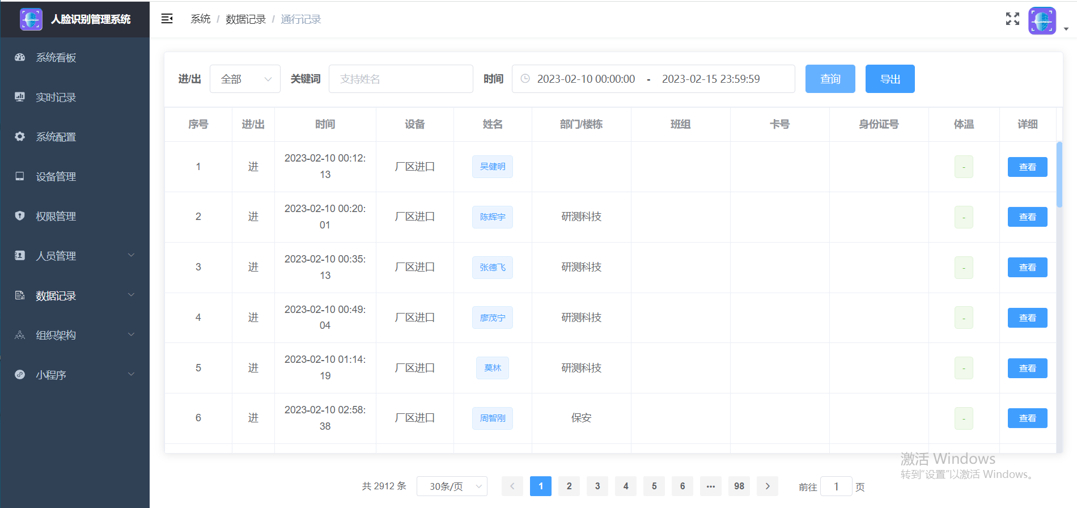Click the 实时记录 monitor icon

tap(20, 97)
